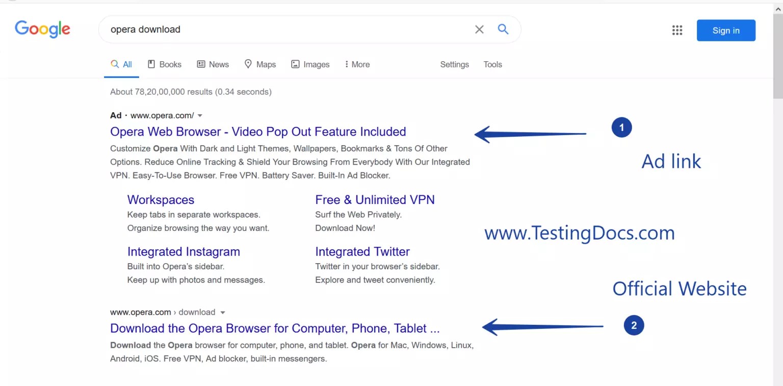Expand the arrow next to opera.com download result

click(222, 312)
